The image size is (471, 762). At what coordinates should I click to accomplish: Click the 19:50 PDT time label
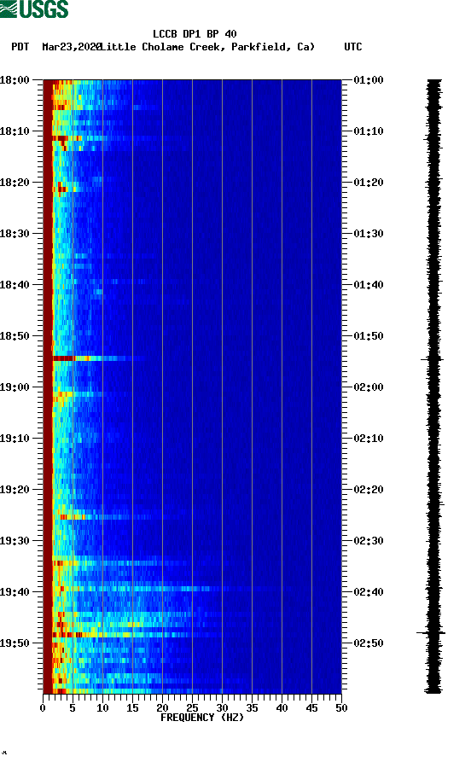[15, 643]
